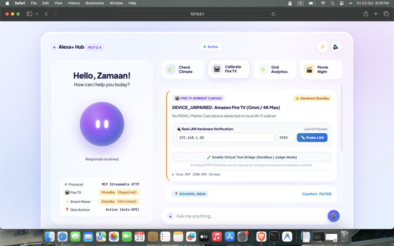The height and width of the screenshot is (246, 394).
Task: Click the Hardware Standby warning badge
Action: coord(312,99)
